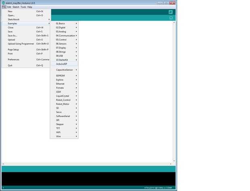Expand the CapacitiveSensor examples submenu
This screenshot has width=250, height=191.
click(x=64, y=70)
